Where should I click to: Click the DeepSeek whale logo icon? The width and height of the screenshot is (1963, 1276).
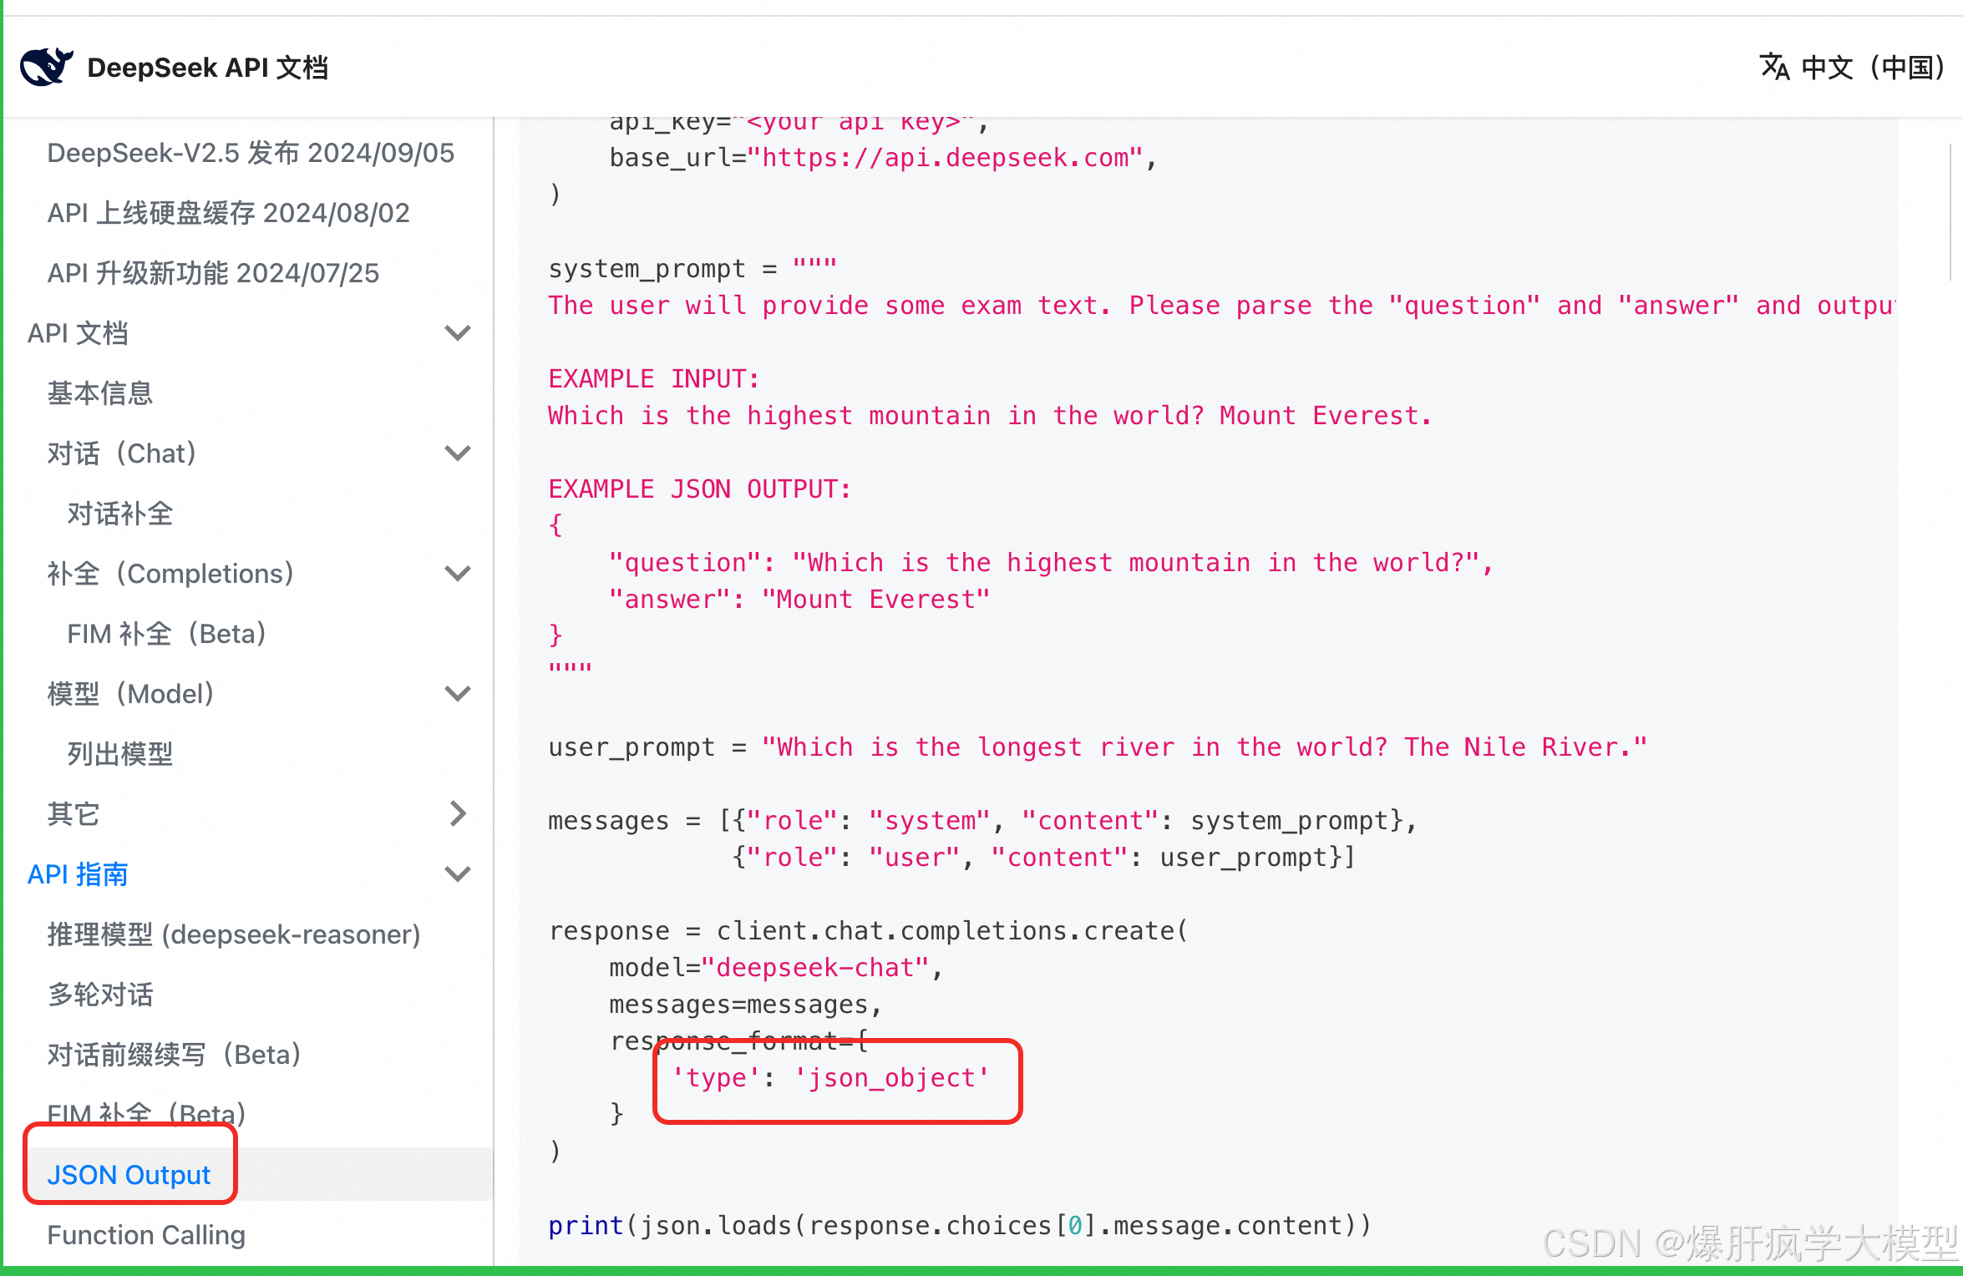[x=46, y=67]
